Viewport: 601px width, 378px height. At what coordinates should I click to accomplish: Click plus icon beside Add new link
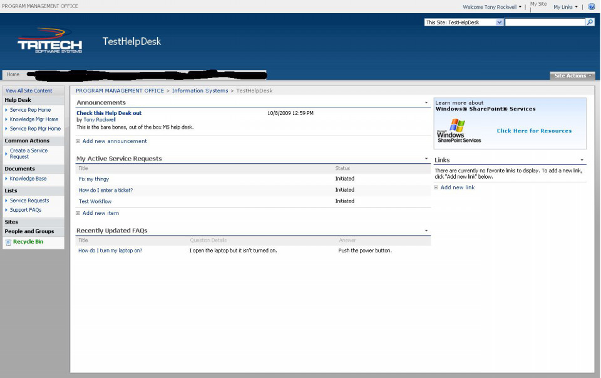436,187
